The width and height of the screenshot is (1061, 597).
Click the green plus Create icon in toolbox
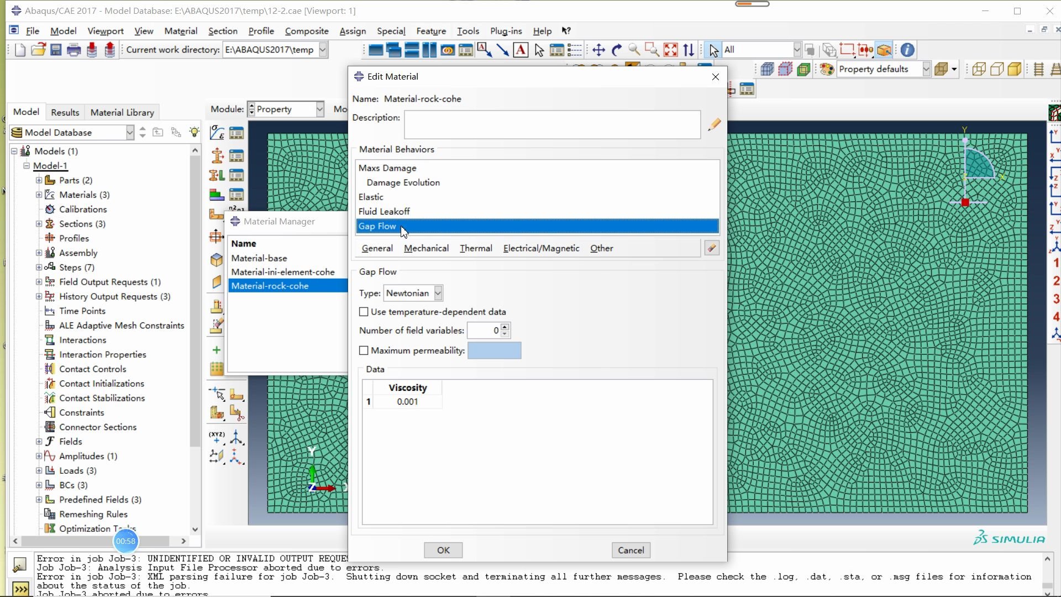(x=217, y=350)
